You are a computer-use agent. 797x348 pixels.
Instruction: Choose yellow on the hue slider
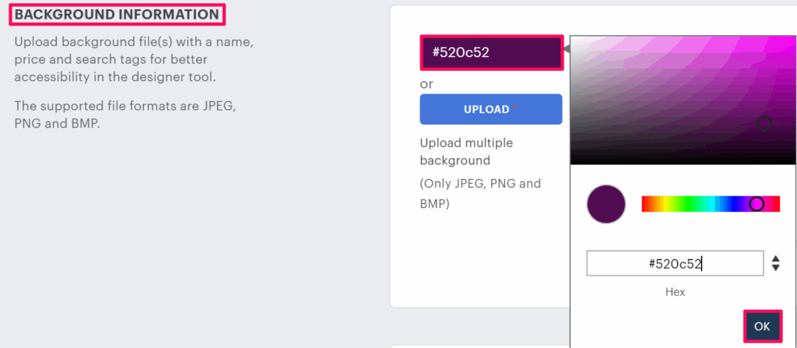coord(664,204)
